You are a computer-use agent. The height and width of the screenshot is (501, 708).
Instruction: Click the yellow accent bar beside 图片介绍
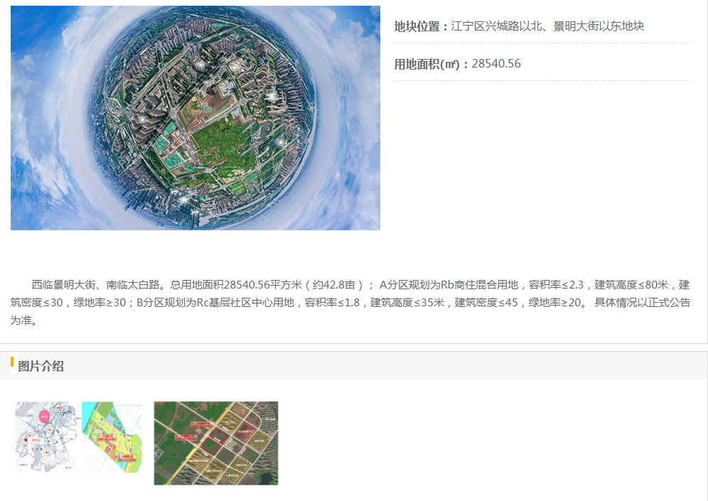pos(12,362)
